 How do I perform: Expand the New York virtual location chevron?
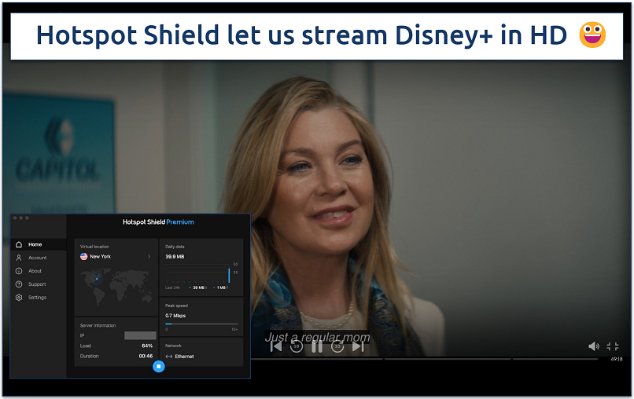(x=149, y=256)
